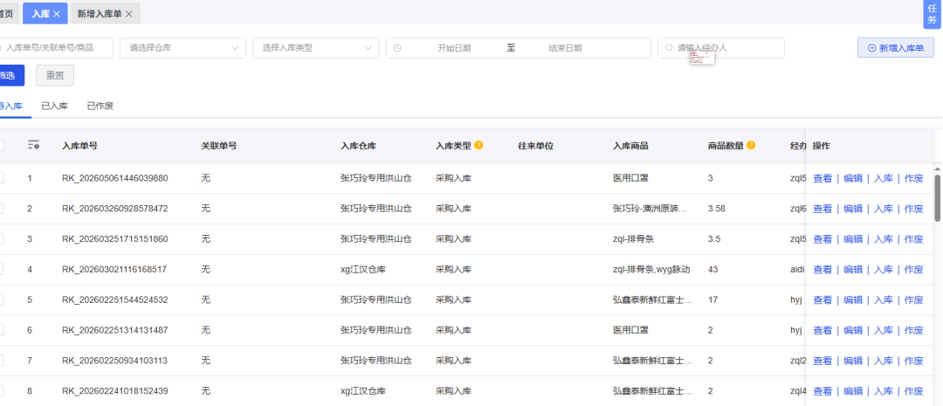Image resolution: width=943 pixels, height=406 pixels.
Task: Click 编辑 for order RK_202603021116168517
Action: coord(853,270)
